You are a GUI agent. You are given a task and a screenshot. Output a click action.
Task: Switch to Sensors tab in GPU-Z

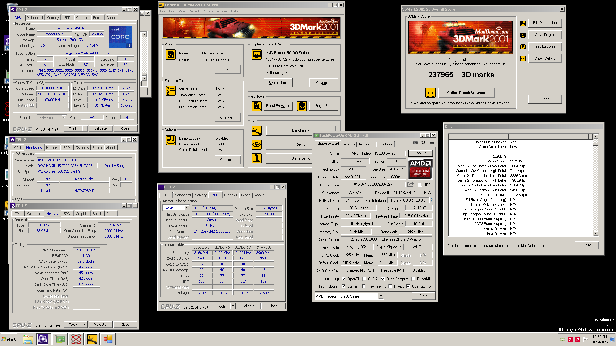tap(349, 144)
